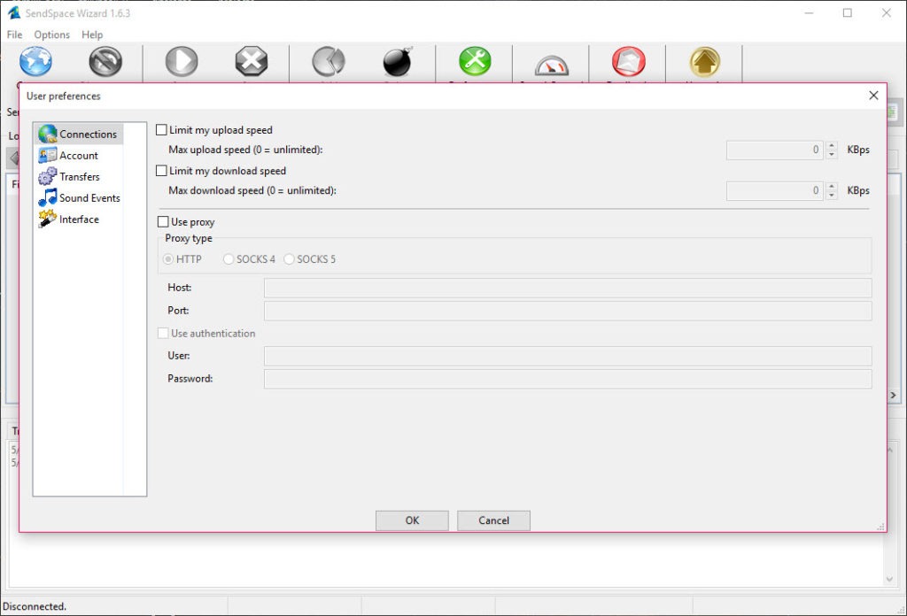The image size is (907, 616).
Task: Click into the proxy Password field
Action: tap(568, 379)
